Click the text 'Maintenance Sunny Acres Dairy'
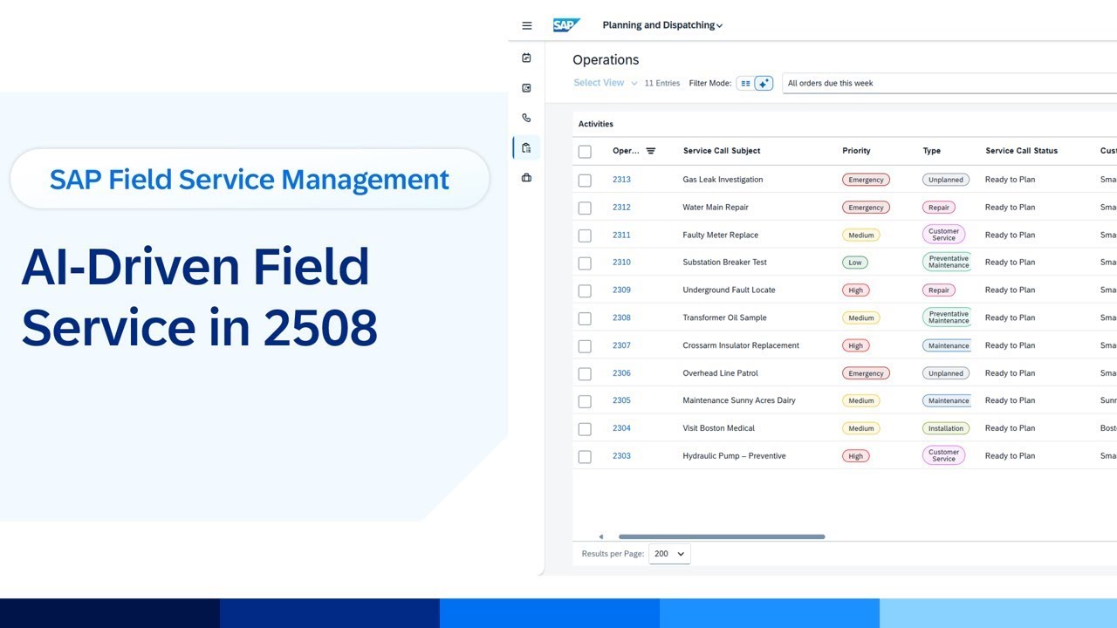The width and height of the screenshot is (1117, 628). [739, 400]
